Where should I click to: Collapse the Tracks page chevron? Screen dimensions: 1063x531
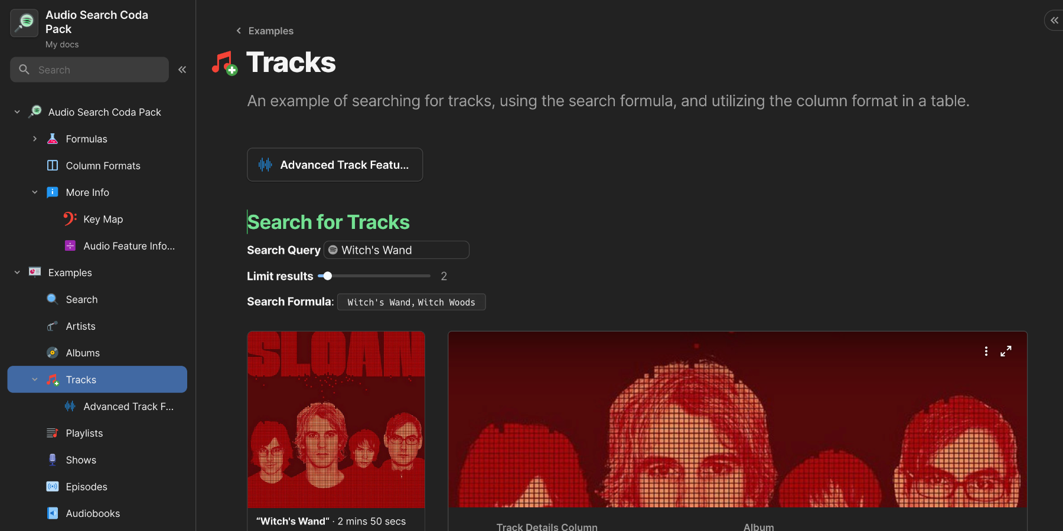pyautogui.click(x=34, y=379)
